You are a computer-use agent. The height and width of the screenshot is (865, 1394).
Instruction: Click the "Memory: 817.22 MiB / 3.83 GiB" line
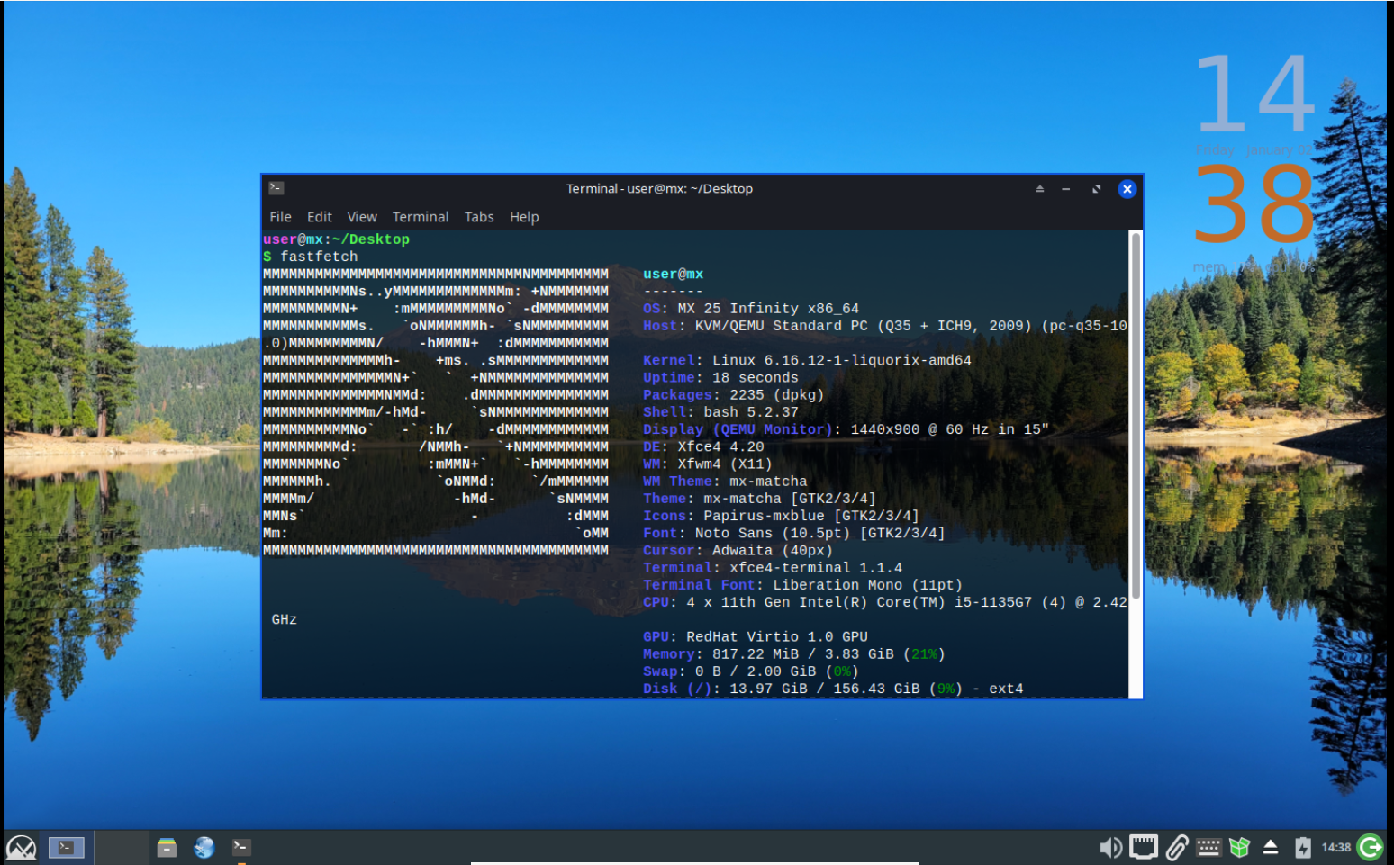794,654
